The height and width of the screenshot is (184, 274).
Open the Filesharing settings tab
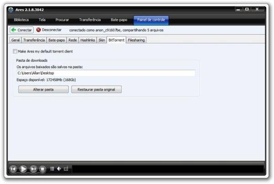[136, 40]
